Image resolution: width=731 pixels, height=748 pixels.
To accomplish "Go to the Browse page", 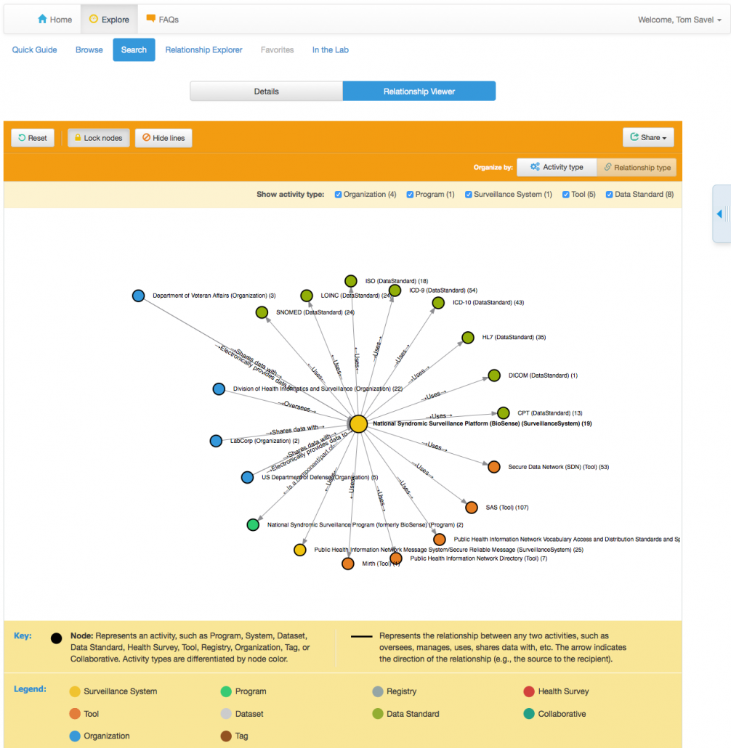I will click(89, 49).
